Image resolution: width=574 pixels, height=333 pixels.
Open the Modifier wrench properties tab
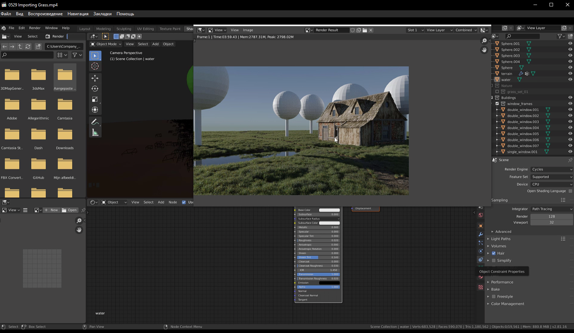click(481, 234)
